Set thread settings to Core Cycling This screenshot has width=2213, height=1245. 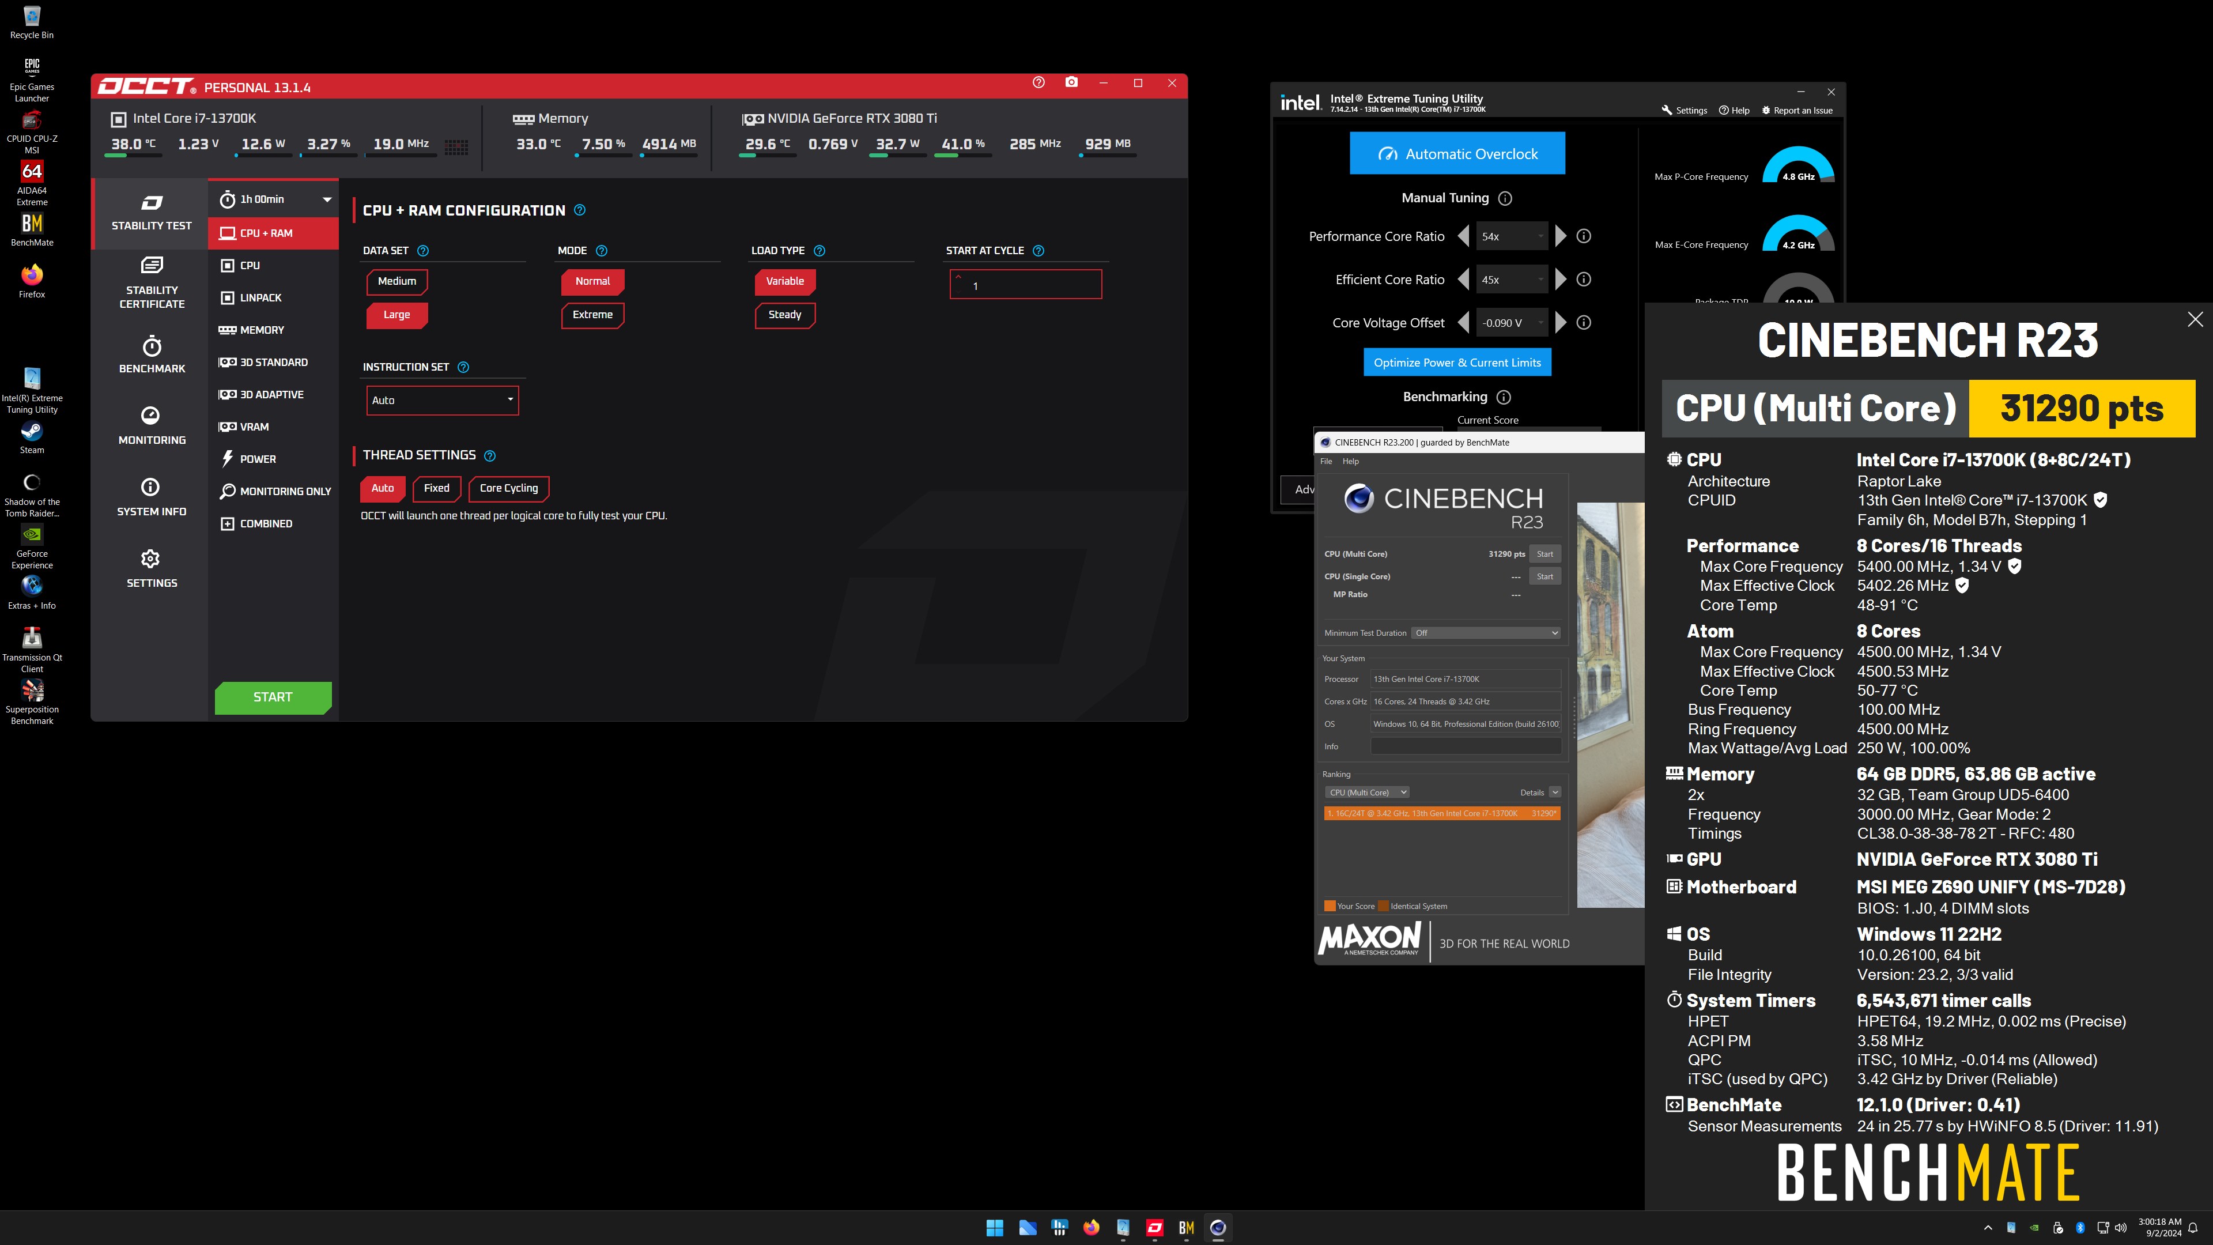pyautogui.click(x=508, y=488)
